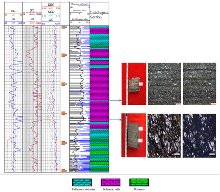Click the "Tuffaceous dolomite" legend label

84,190
